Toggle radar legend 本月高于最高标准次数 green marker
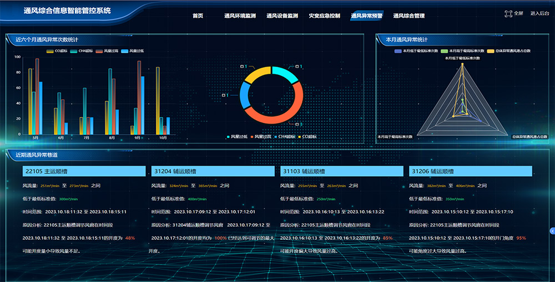 (445, 50)
